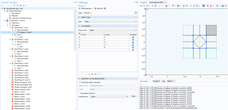Click the Thicken Octagons node icon
Viewport: 228px width, 110px height.
(13, 82)
